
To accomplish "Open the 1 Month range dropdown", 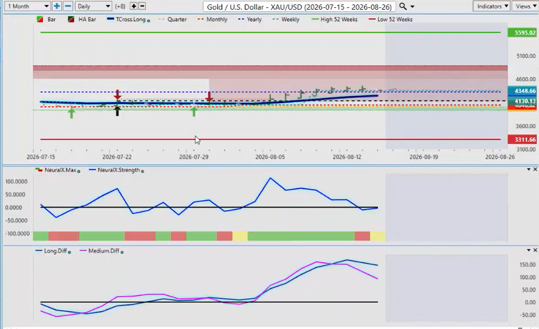I will pyautogui.click(x=28, y=6).
